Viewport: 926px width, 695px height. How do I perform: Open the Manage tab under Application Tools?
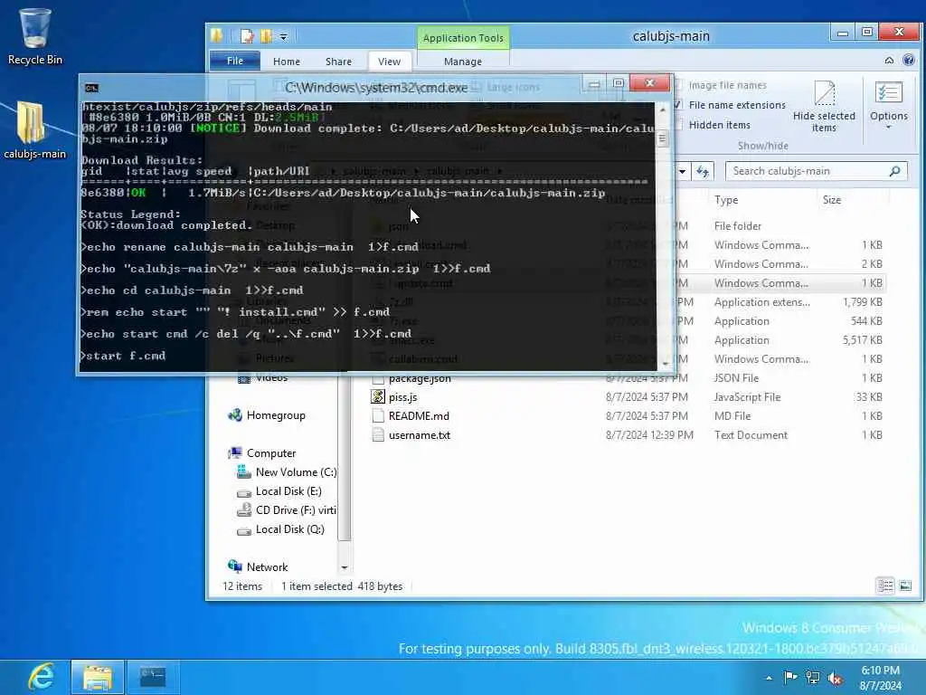pyautogui.click(x=463, y=62)
